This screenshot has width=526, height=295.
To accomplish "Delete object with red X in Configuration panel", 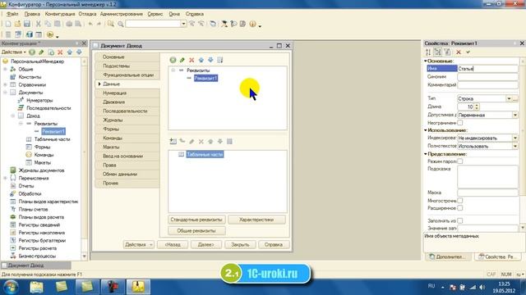I will (x=60, y=52).
